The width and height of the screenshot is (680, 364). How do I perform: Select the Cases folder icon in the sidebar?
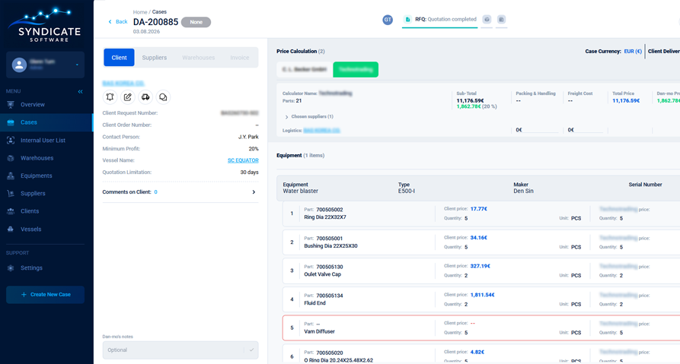[x=11, y=122]
